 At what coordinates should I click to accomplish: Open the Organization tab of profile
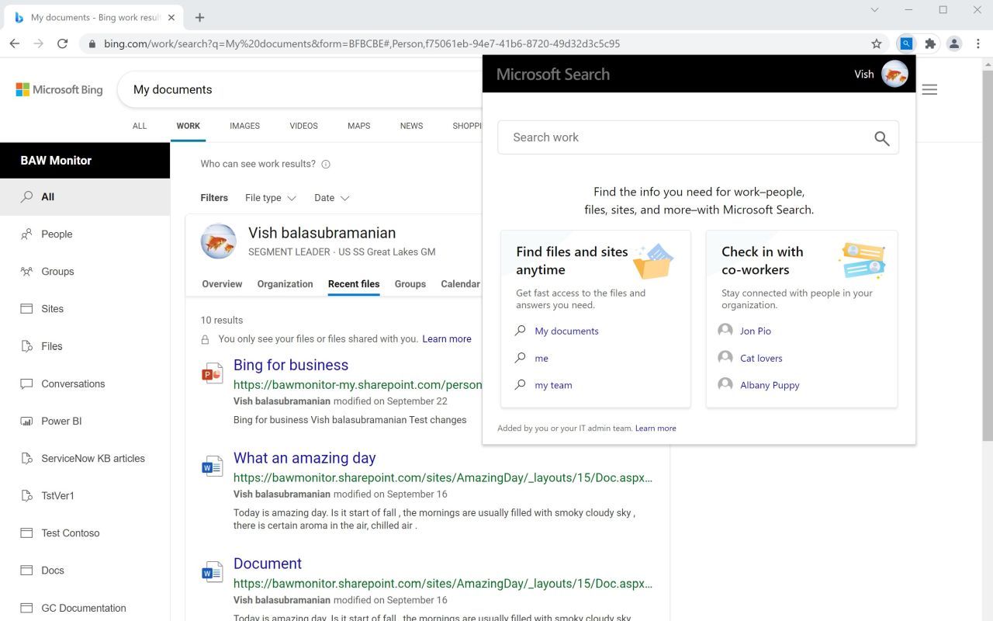(285, 284)
